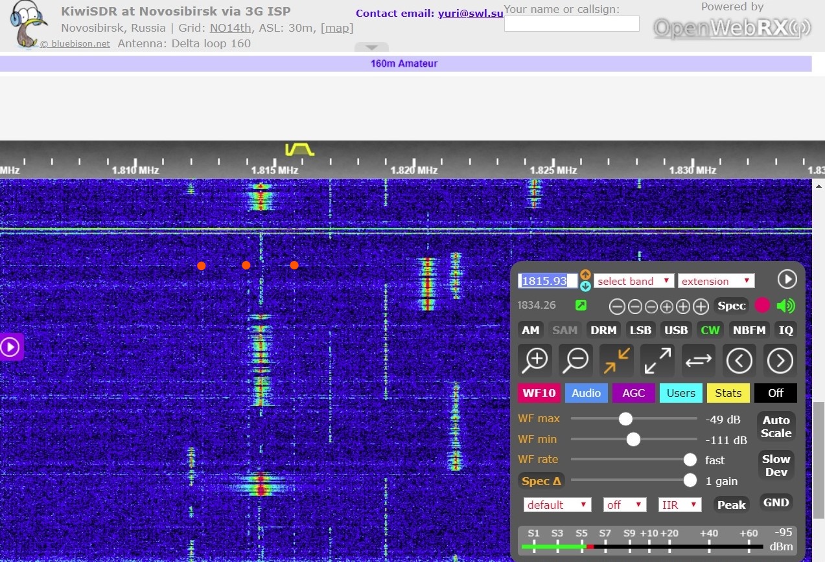
Task: Zoom out with the magnifier minus icon
Action: [x=576, y=360]
